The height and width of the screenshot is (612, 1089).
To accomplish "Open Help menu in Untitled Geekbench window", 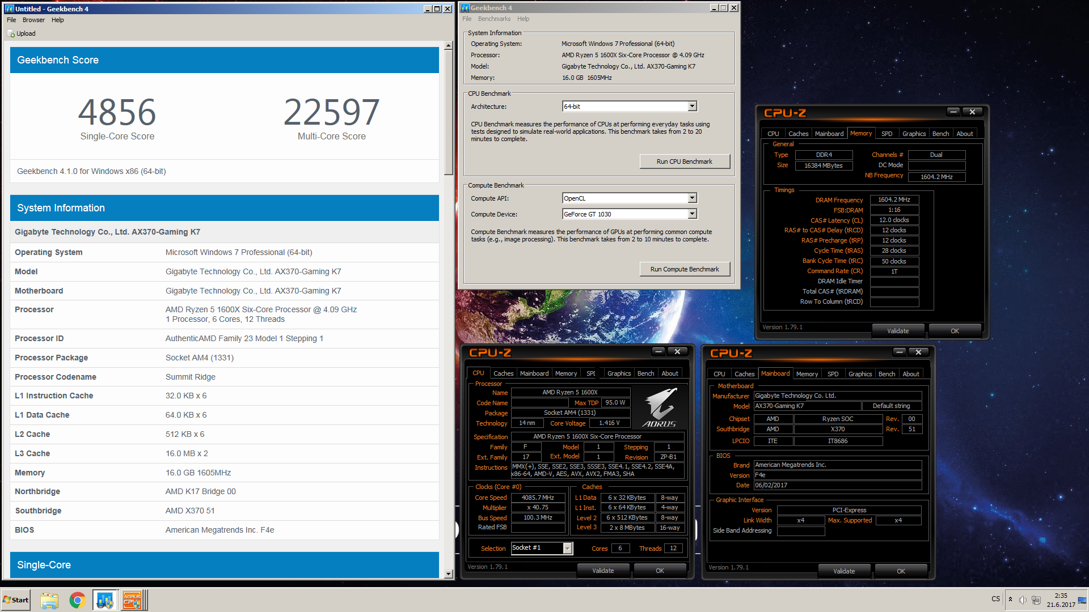I will [x=58, y=20].
